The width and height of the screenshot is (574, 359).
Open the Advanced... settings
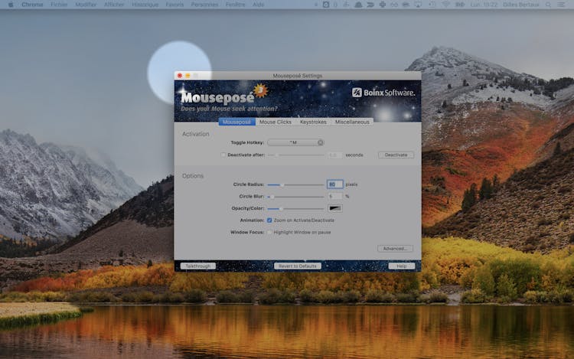click(x=395, y=249)
